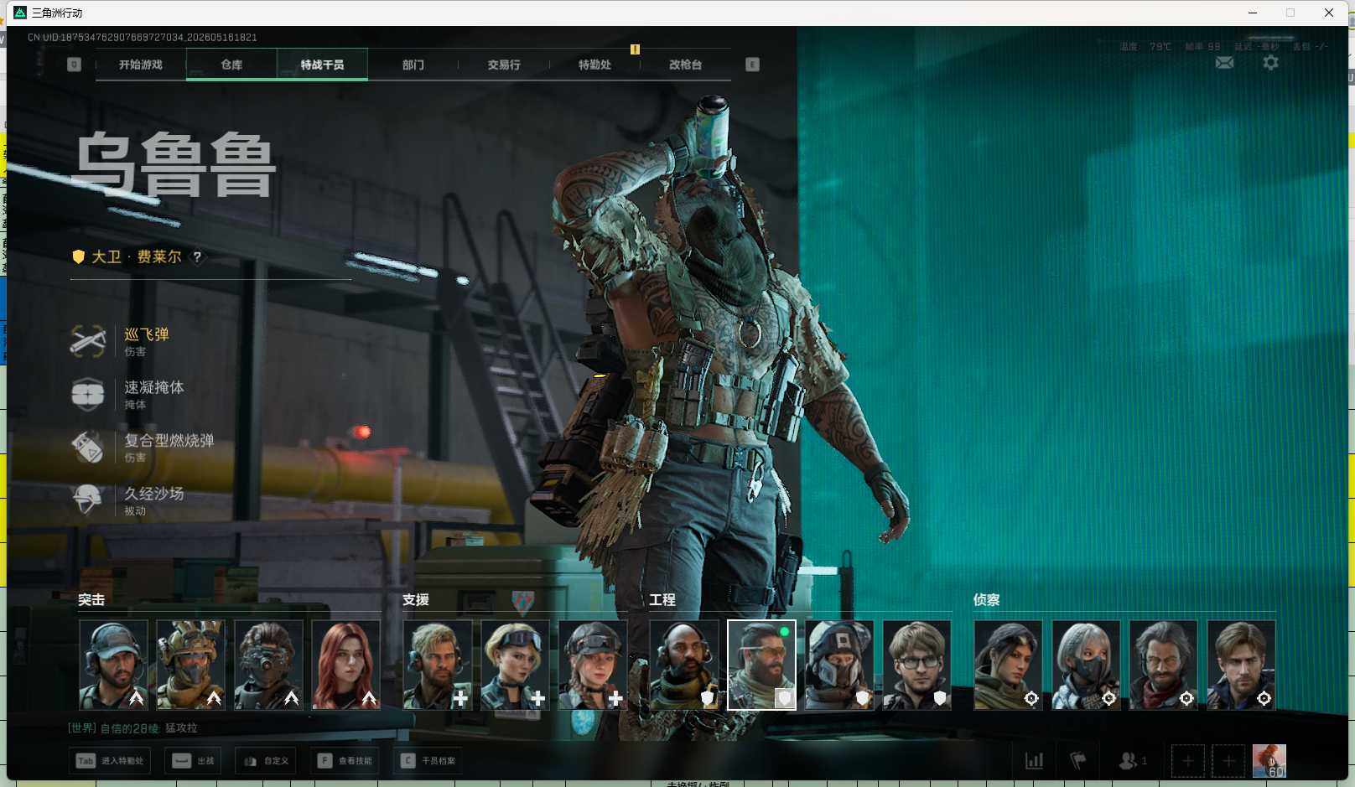Select the masked hooded 工程 operator
The image size is (1355, 787).
click(x=839, y=665)
